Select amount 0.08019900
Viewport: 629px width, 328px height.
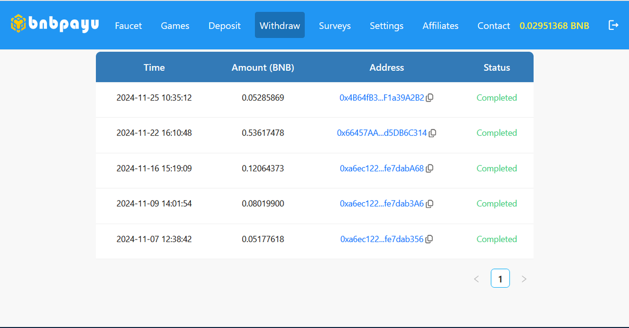click(x=263, y=204)
